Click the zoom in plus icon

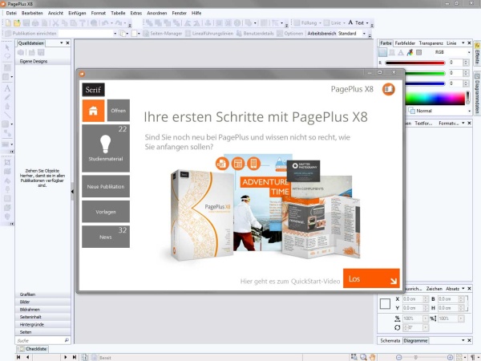click(450, 357)
